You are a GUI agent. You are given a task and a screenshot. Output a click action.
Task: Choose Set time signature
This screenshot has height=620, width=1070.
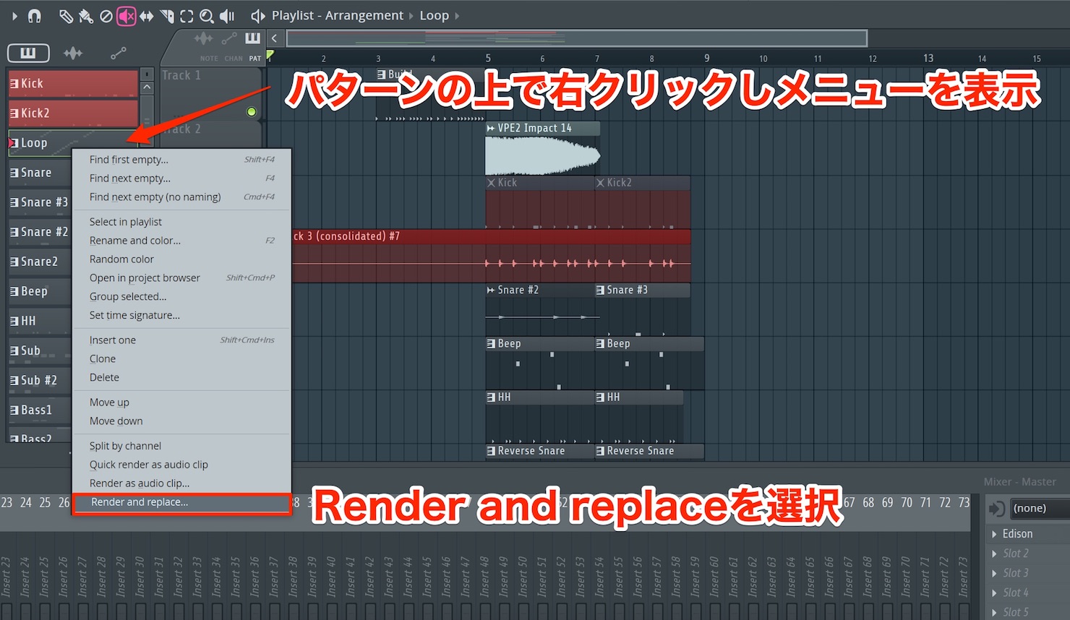(x=181, y=316)
